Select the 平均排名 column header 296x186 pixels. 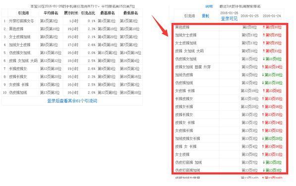tap(51, 13)
